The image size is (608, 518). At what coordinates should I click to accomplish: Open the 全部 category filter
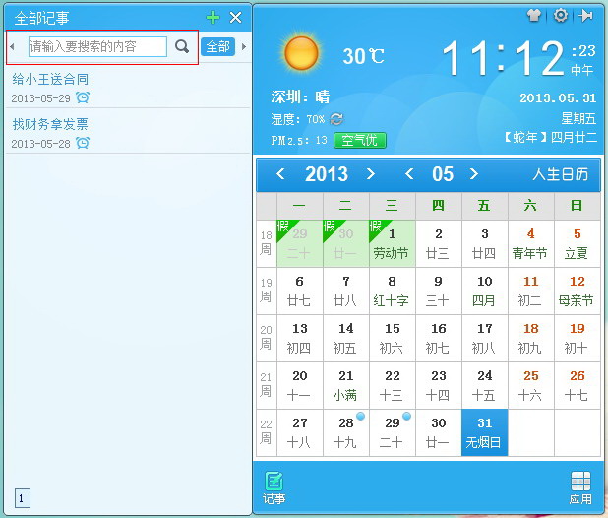217,46
